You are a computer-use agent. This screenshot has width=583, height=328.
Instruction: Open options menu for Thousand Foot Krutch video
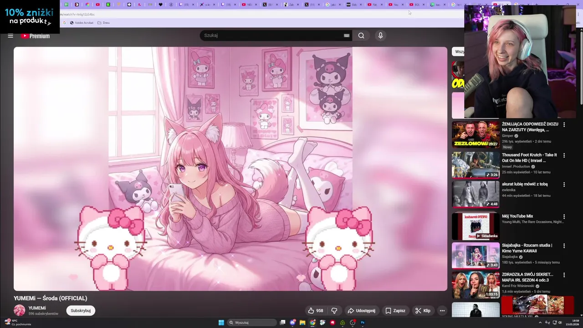(564, 155)
